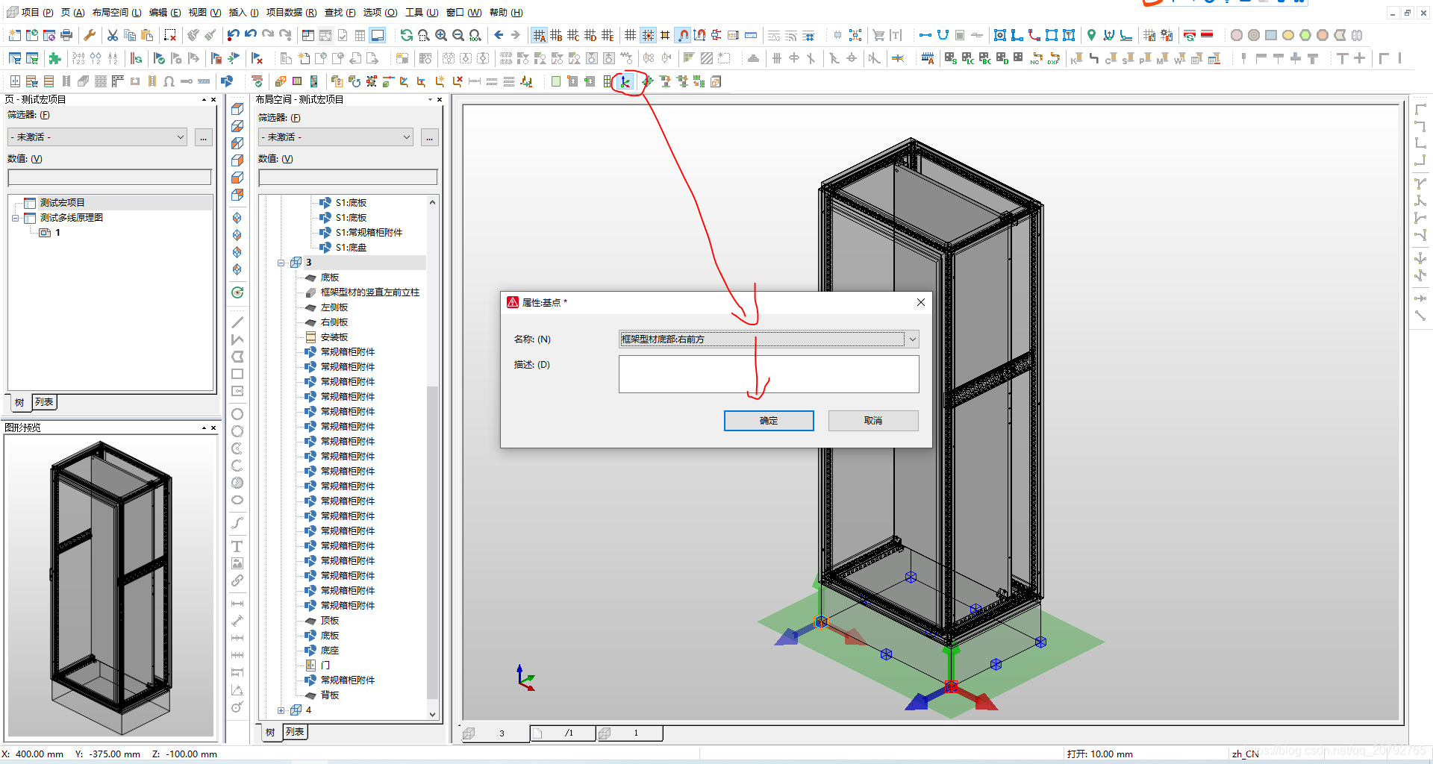
Task: Switch to 列表 tab in page navigator
Action: 45,402
